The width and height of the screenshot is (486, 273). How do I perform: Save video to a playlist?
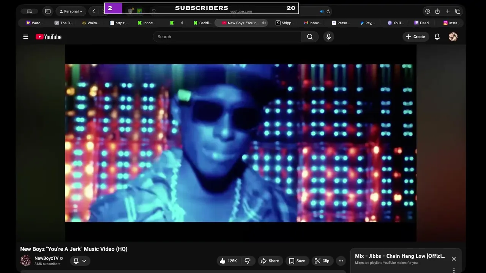point(297,261)
